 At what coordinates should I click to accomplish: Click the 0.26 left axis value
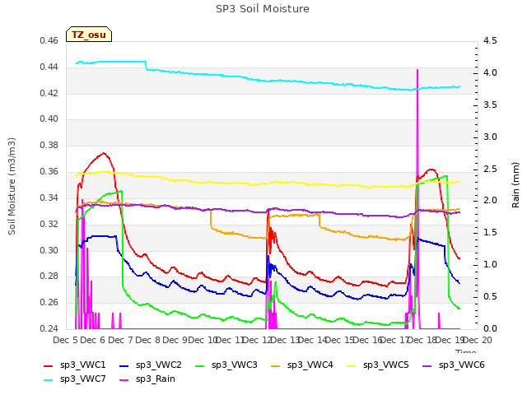click(49, 302)
